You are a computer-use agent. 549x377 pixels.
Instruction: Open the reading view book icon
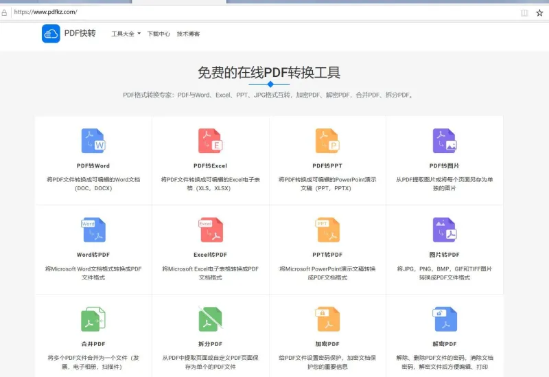[x=524, y=13]
